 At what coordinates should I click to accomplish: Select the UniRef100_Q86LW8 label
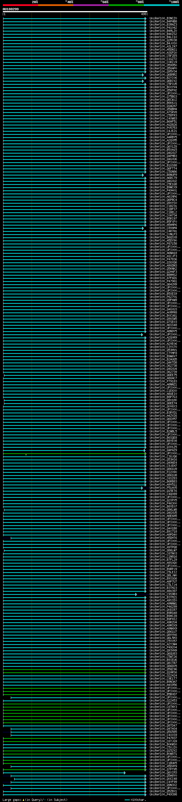163,510
